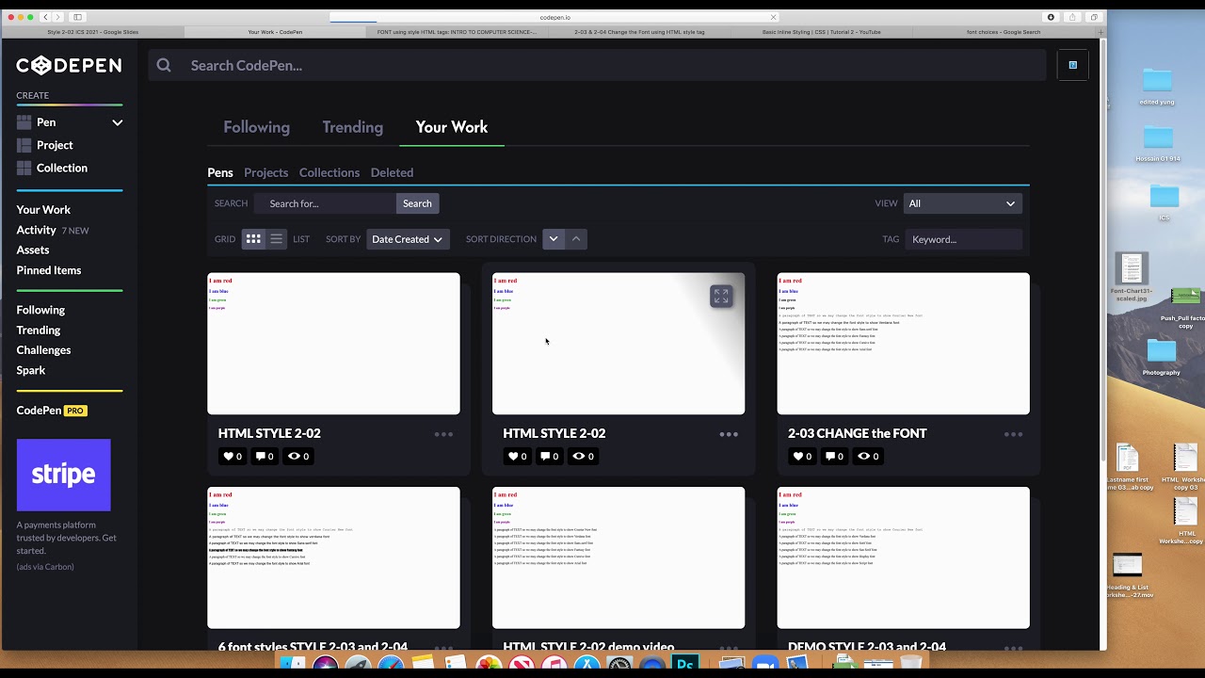Click the expand preview icon on the second HTML STYLE 2-02 pen
Viewport: 1205px width, 678px height.
(721, 297)
